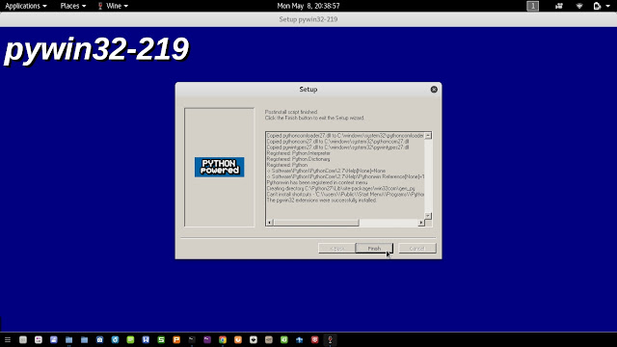The image size is (617, 347).
Task: Open the black terminal taskbar icon
Action: coord(192,339)
